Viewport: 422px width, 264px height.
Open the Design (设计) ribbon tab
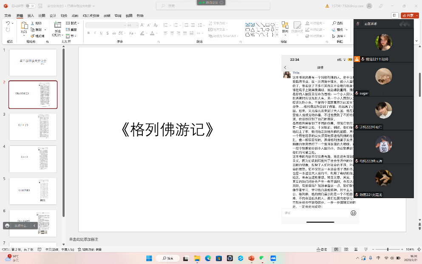(53, 16)
